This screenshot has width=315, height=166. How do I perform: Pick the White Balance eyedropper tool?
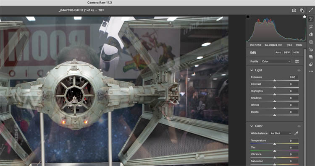point(297,133)
